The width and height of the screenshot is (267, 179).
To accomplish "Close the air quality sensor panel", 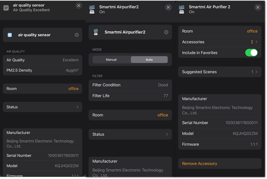I will tap(79, 6).
